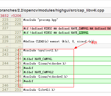This screenshot has height=96, width=111.
Task: Expand hidden lines via old-side ellipsis
Action: (x=7, y=46)
